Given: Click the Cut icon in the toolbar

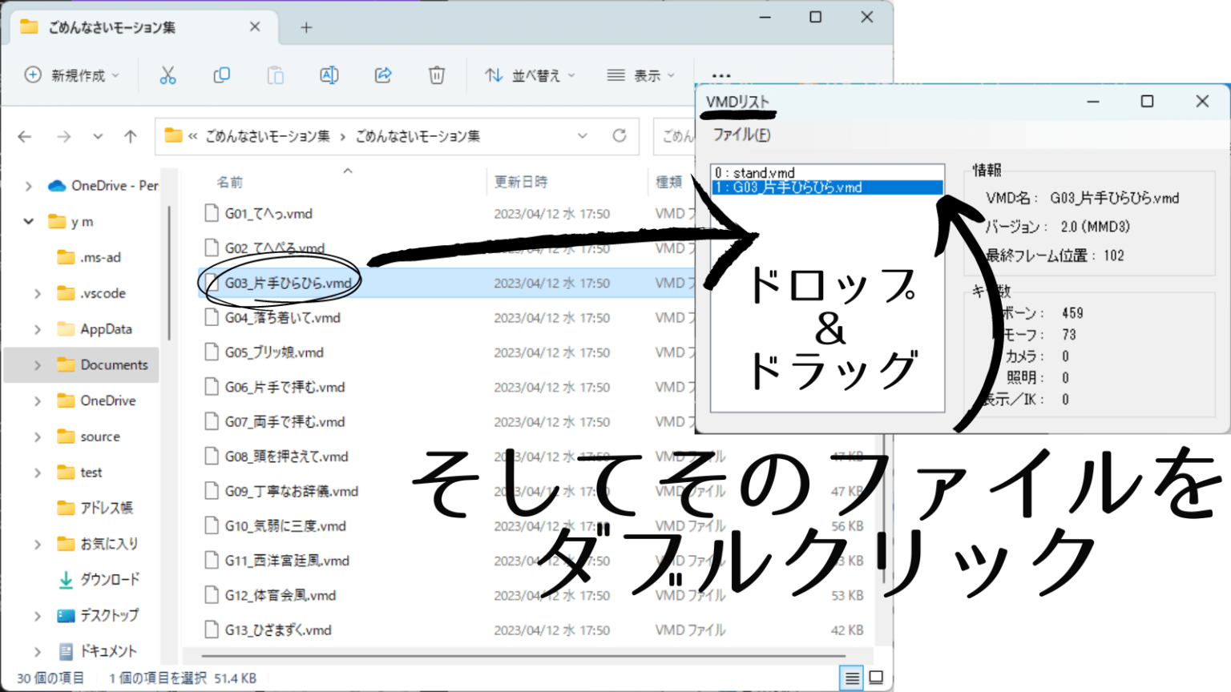Looking at the screenshot, I should point(167,74).
